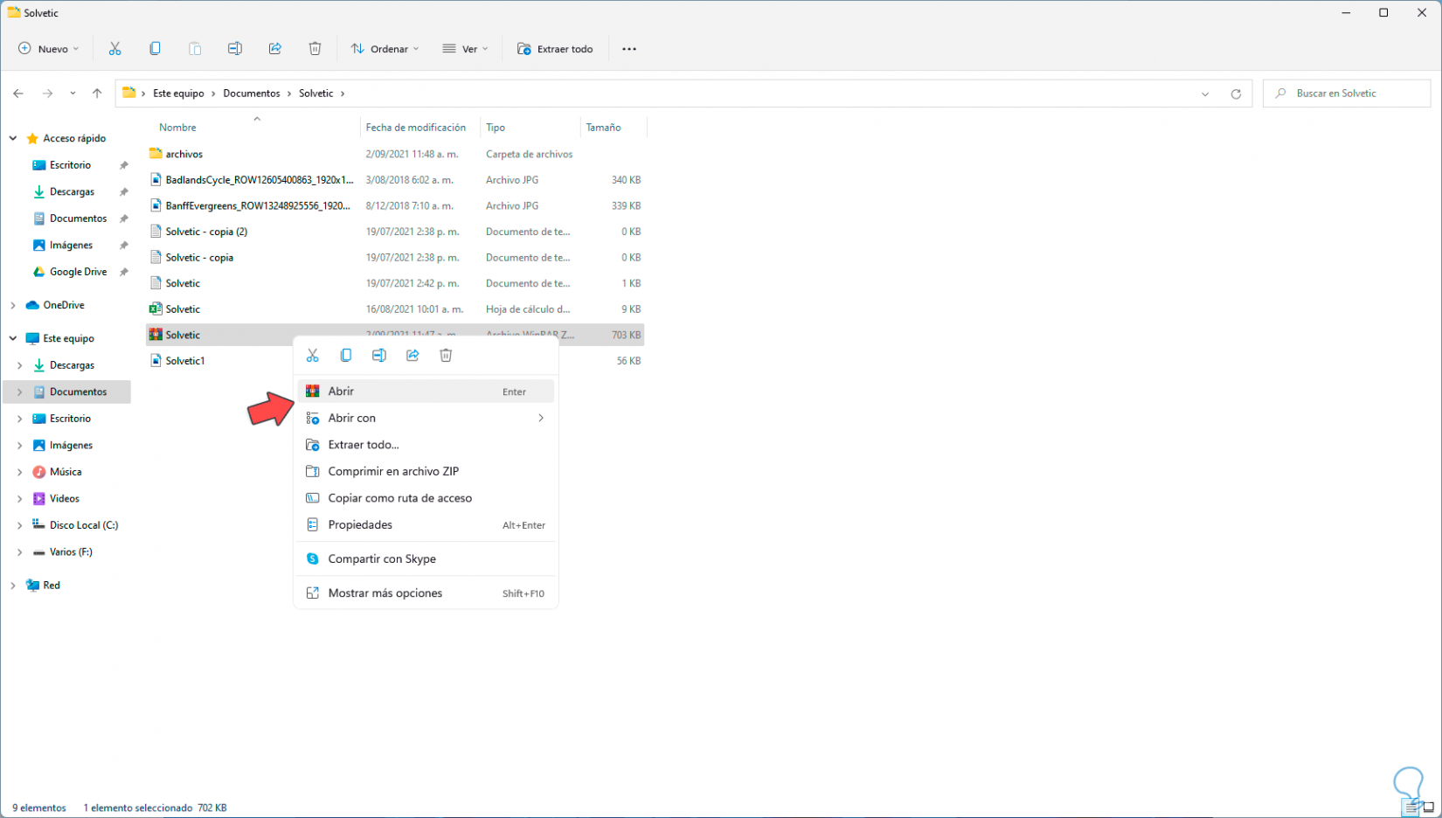Expand the Disco Local (C:) node
The height and width of the screenshot is (818, 1442).
pos(19,525)
